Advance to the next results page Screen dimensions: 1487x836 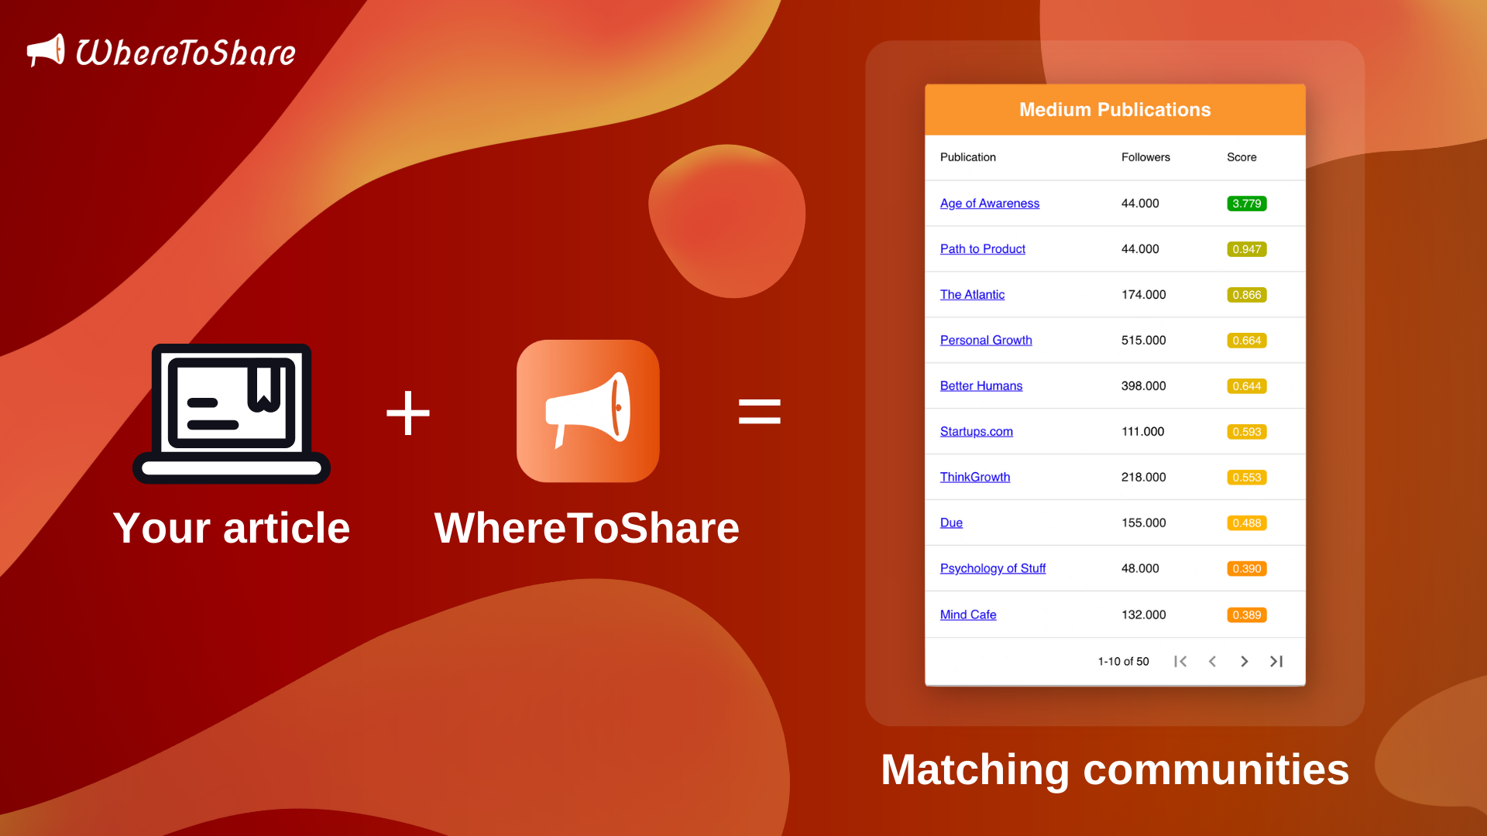[x=1244, y=661]
